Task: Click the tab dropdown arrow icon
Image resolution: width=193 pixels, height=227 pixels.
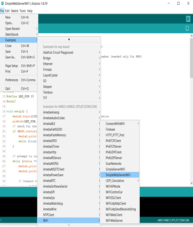Action: [187, 29]
